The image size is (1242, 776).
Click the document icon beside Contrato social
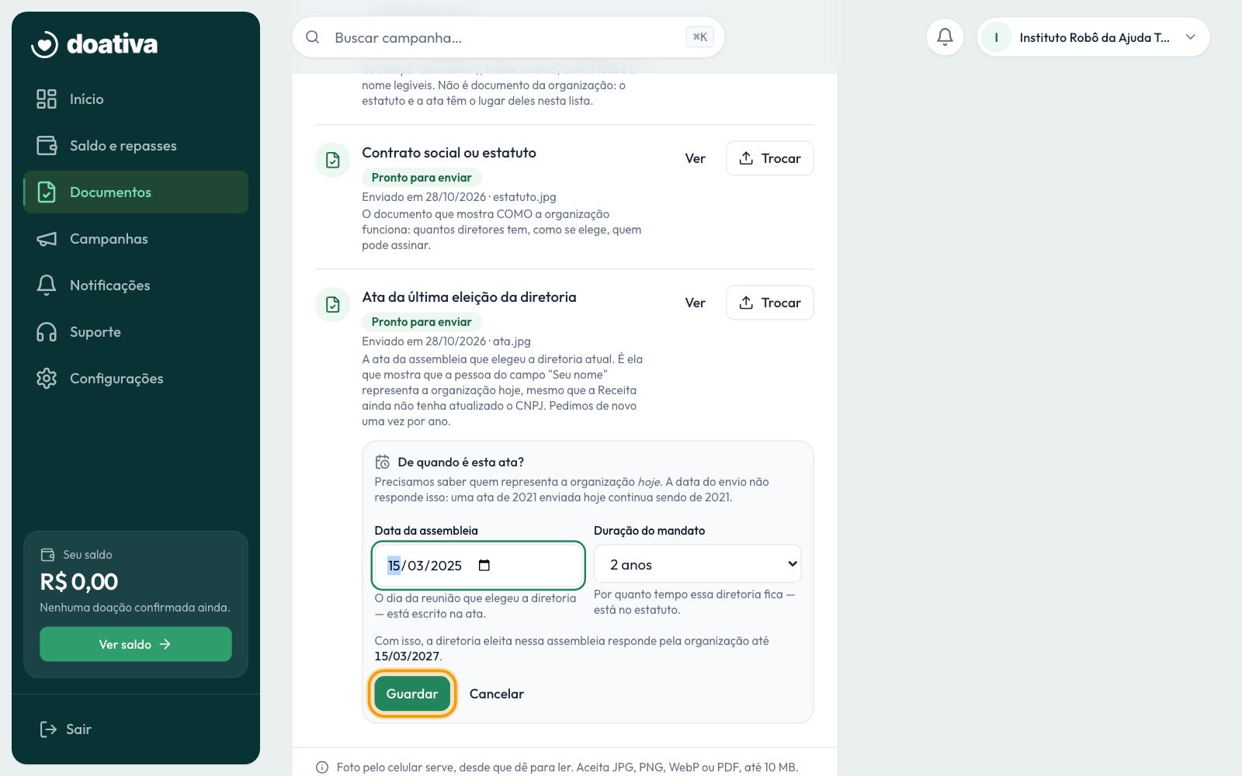point(332,160)
